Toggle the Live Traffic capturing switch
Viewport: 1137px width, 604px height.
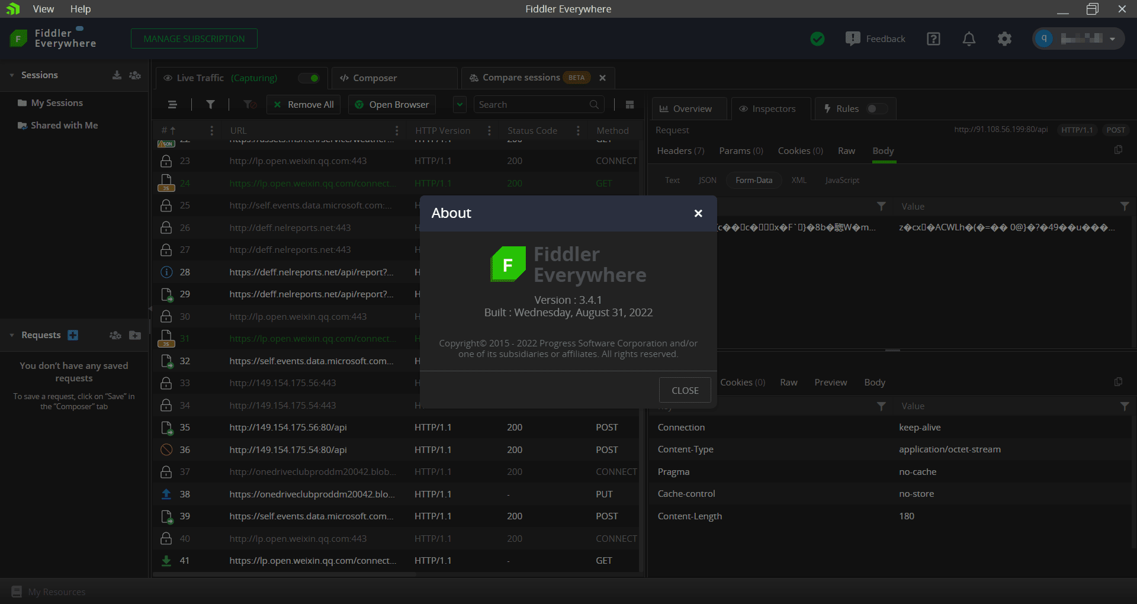[x=309, y=78]
